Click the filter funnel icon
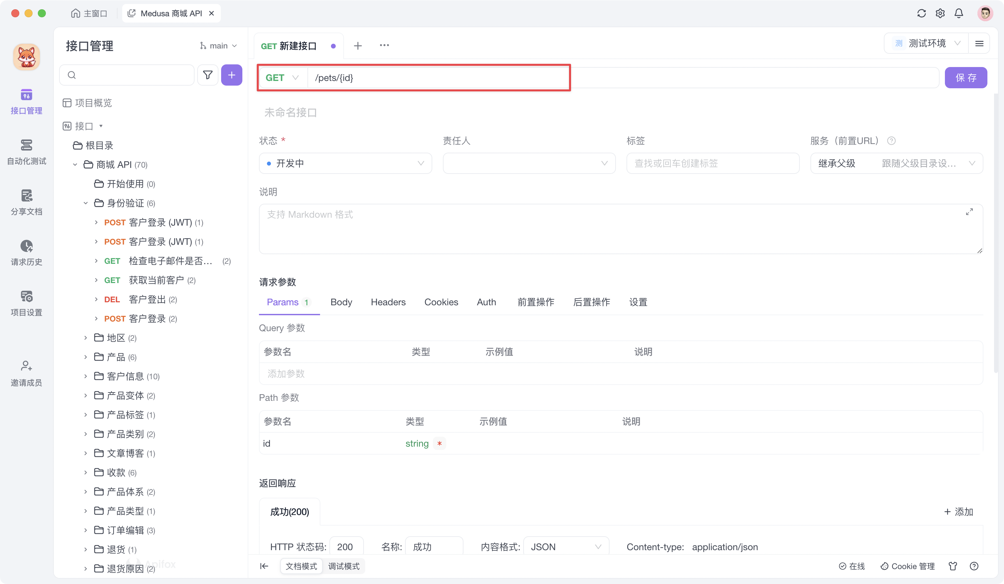 click(x=208, y=75)
